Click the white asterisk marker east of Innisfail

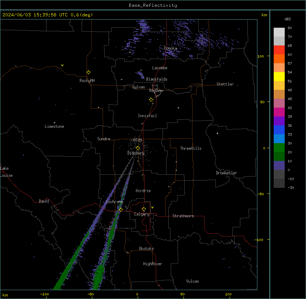click(178, 108)
